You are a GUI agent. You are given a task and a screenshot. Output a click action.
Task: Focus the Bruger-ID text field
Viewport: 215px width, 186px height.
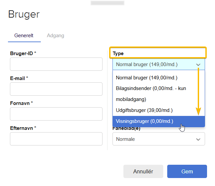click(x=56, y=64)
